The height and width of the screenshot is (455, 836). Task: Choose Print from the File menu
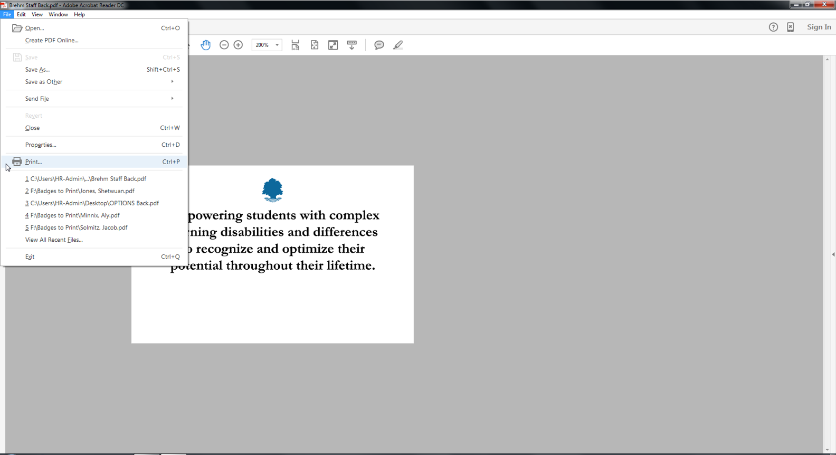click(x=34, y=162)
